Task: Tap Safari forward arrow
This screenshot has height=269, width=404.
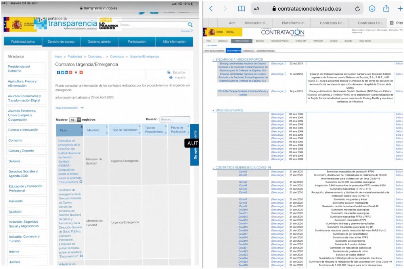Action: tap(225, 8)
